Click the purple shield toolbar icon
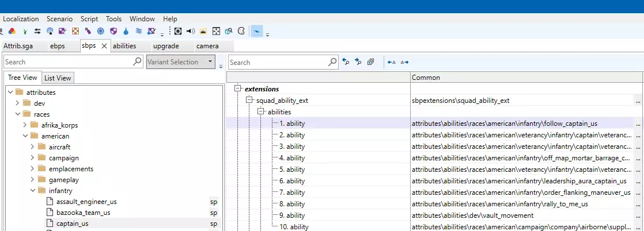This screenshot has width=644, height=231. tap(113, 31)
